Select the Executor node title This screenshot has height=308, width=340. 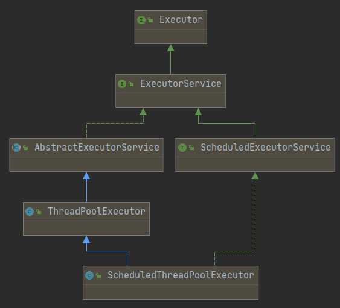pos(181,20)
